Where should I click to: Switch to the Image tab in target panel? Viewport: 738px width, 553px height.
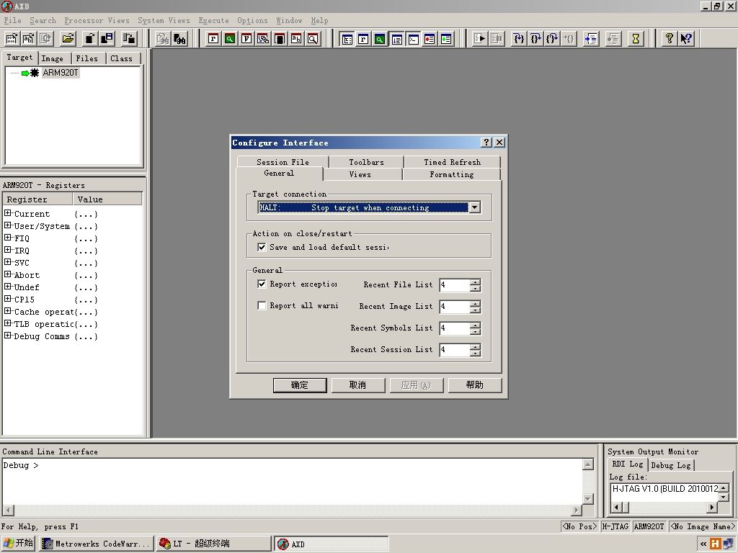coord(52,58)
